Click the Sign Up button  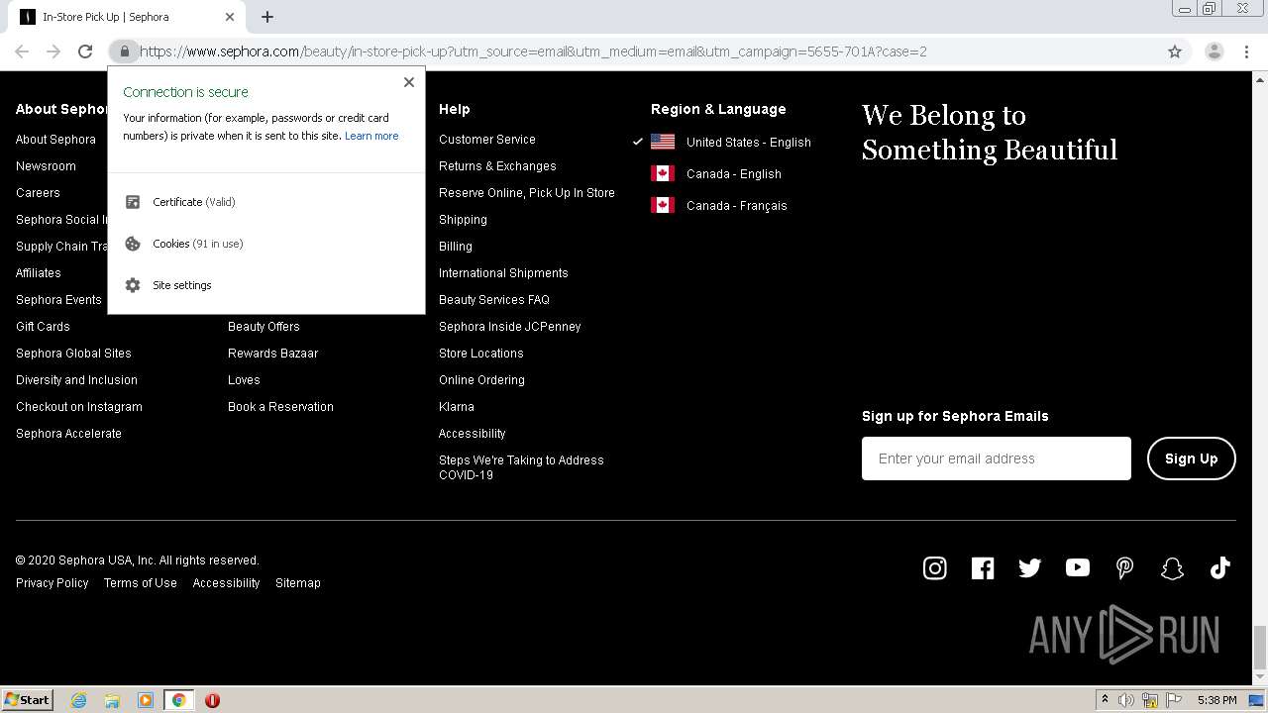[1192, 458]
